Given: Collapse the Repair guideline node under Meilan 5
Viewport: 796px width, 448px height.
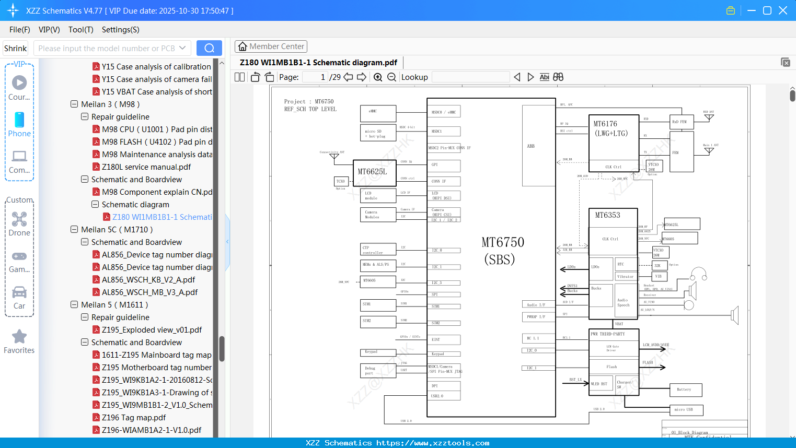Looking at the screenshot, I should 84,317.
